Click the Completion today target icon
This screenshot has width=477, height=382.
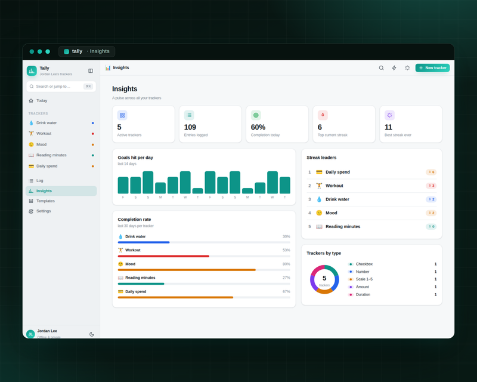click(256, 115)
